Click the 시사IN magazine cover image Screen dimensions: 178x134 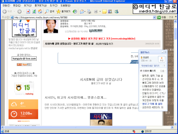tap(101, 119)
